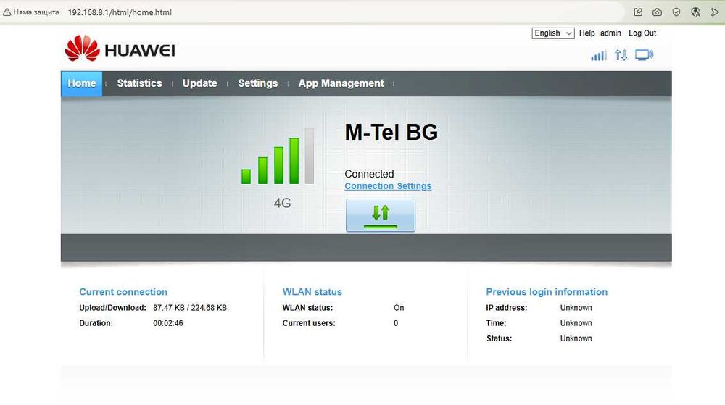The image size is (725, 405).
Task: Click the signal strength bars icon in the header
Action: (x=599, y=56)
